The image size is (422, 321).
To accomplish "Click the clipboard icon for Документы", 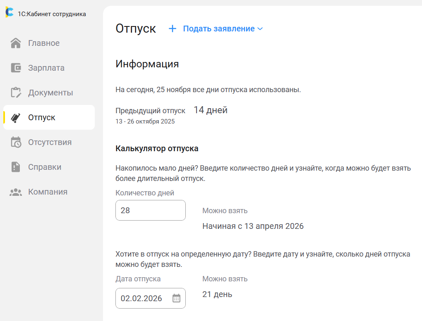I will click(16, 93).
